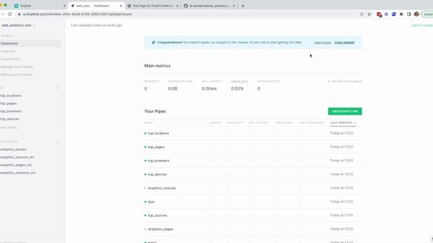The image size is (433, 243).
Task: Click the GitHub tab favicon
Action: tap(186, 6)
